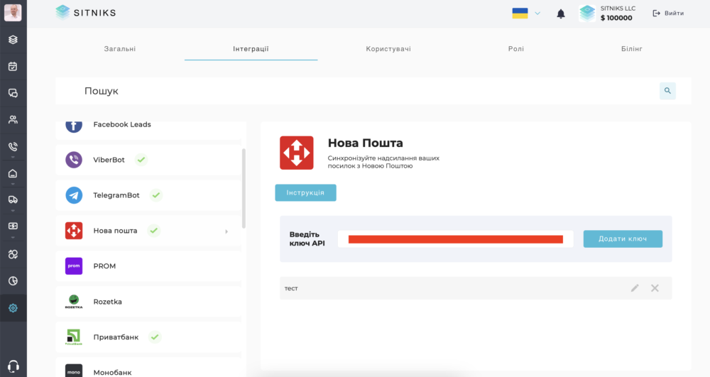Viewport: 710px width, 377px height.
Task: Open the money payments sidebar icon
Action: click(x=13, y=226)
